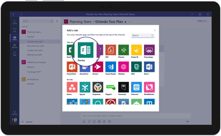Click Planning Team in the breadcrumb
Viewport: 221px width, 136px height.
point(80,22)
